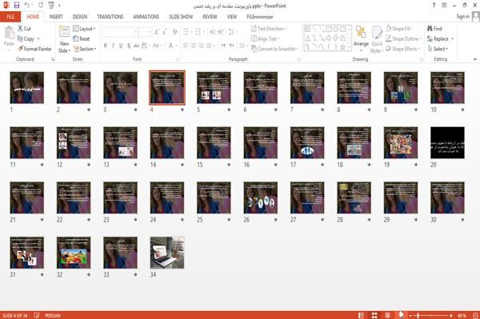Open the font size combo box

click(x=145, y=32)
